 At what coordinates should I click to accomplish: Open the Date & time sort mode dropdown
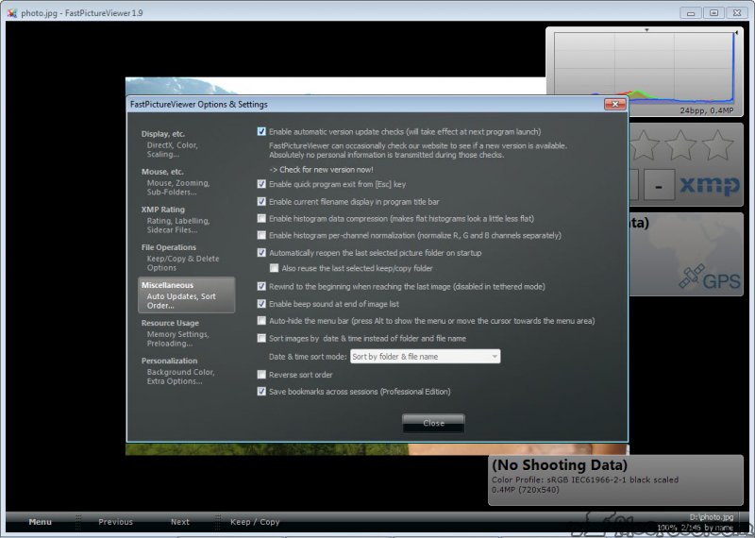[426, 357]
